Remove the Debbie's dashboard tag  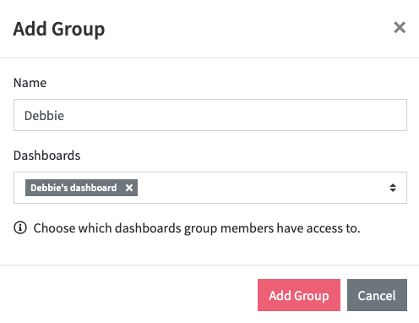coord(129,188)
